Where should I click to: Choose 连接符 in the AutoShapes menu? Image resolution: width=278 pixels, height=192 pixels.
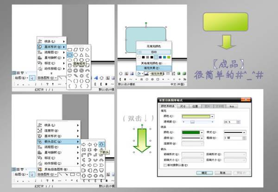58,131
